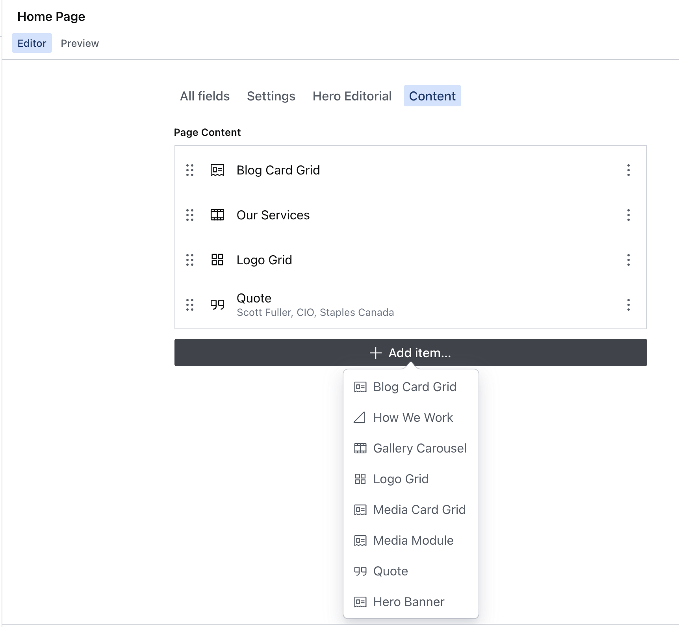Click drag handle for Logo Grid row

coord(190,260)
